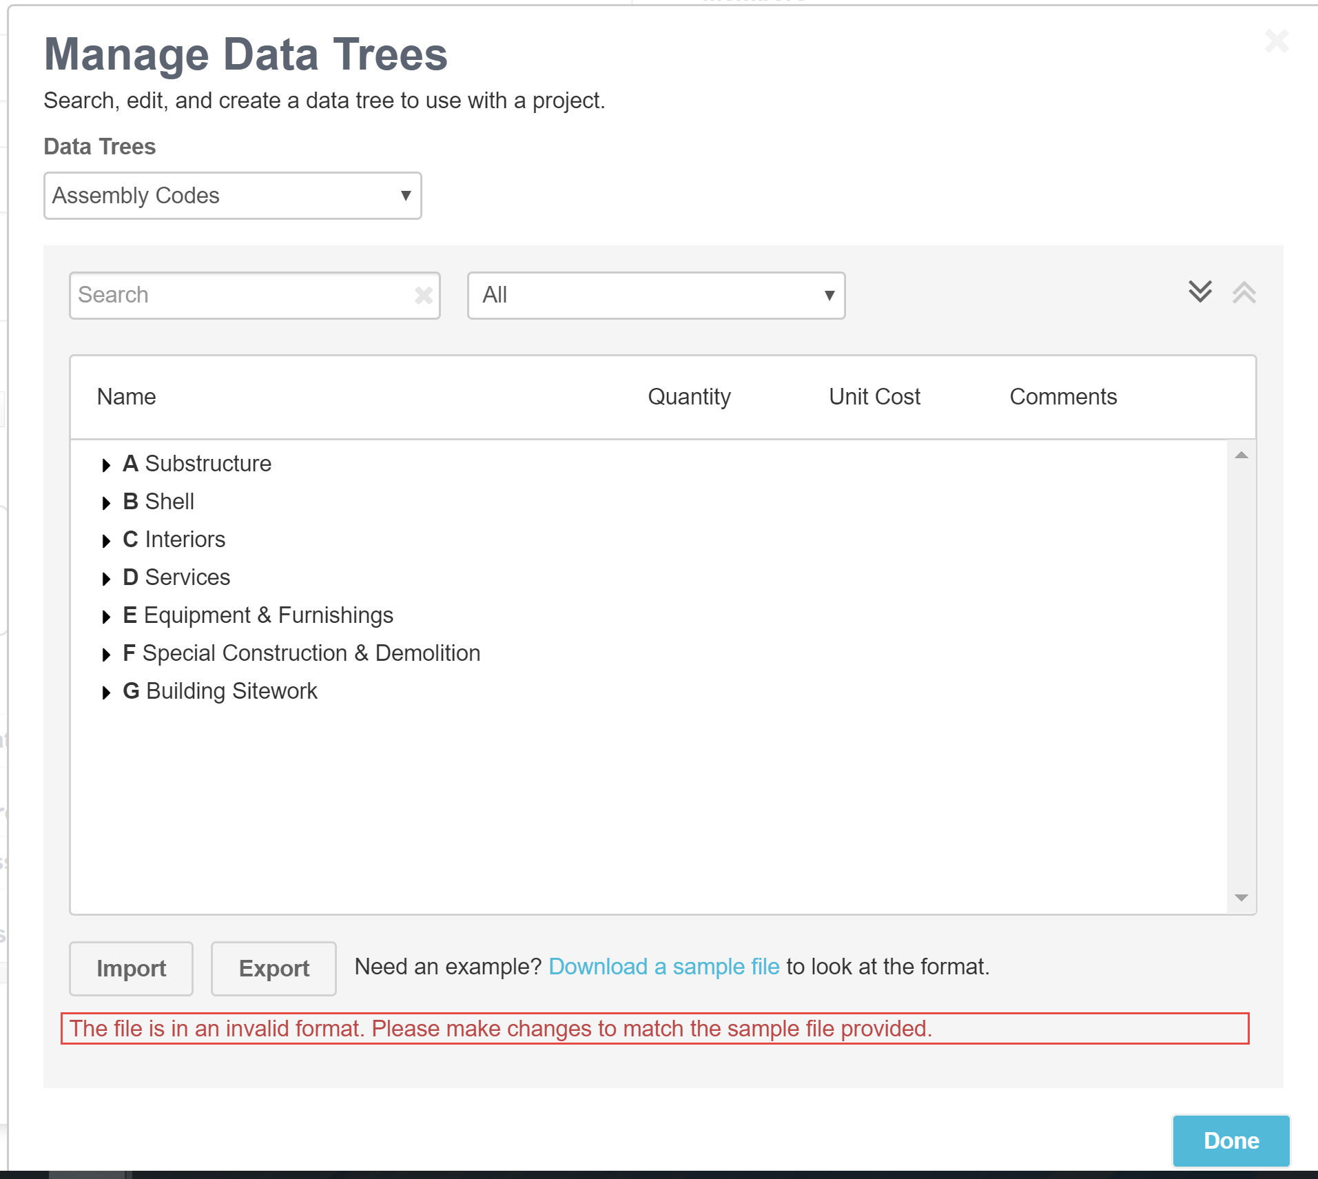Expand E Equipment & Furnishings node
This screenshot has width=1318, height=1179.
(106, 617)
